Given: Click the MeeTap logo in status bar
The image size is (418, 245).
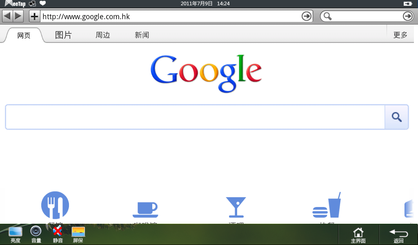Looking at the screenshot, I should point(15,3).
